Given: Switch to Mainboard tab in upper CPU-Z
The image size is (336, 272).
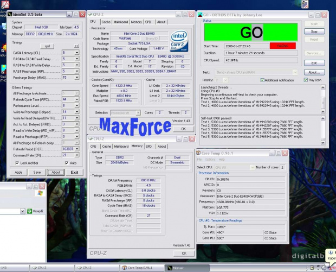Looking at the screenshot, I should tap(121, 22).
